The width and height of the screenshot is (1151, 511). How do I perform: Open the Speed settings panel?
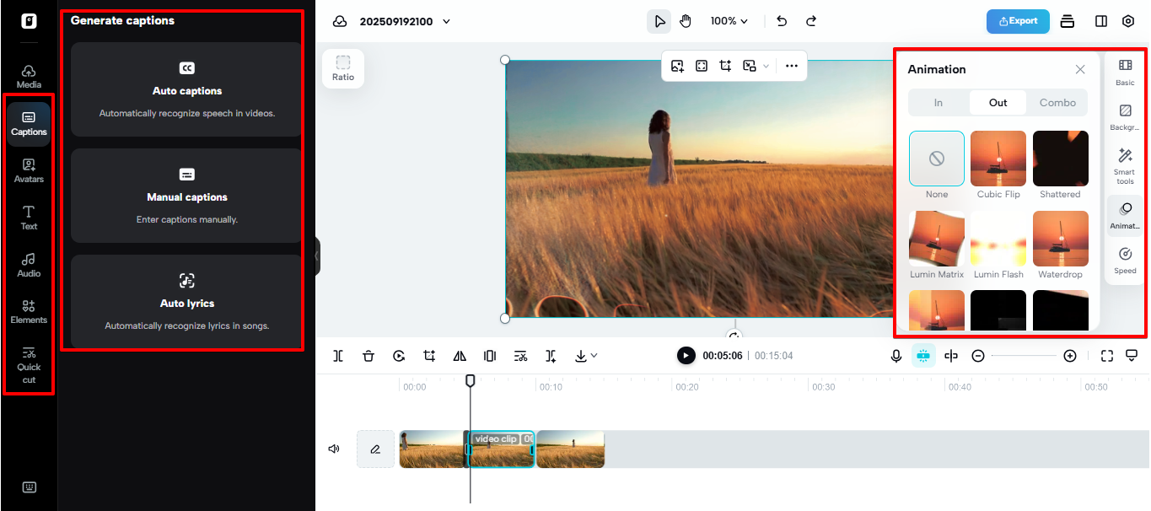(x=1125, y=260)
